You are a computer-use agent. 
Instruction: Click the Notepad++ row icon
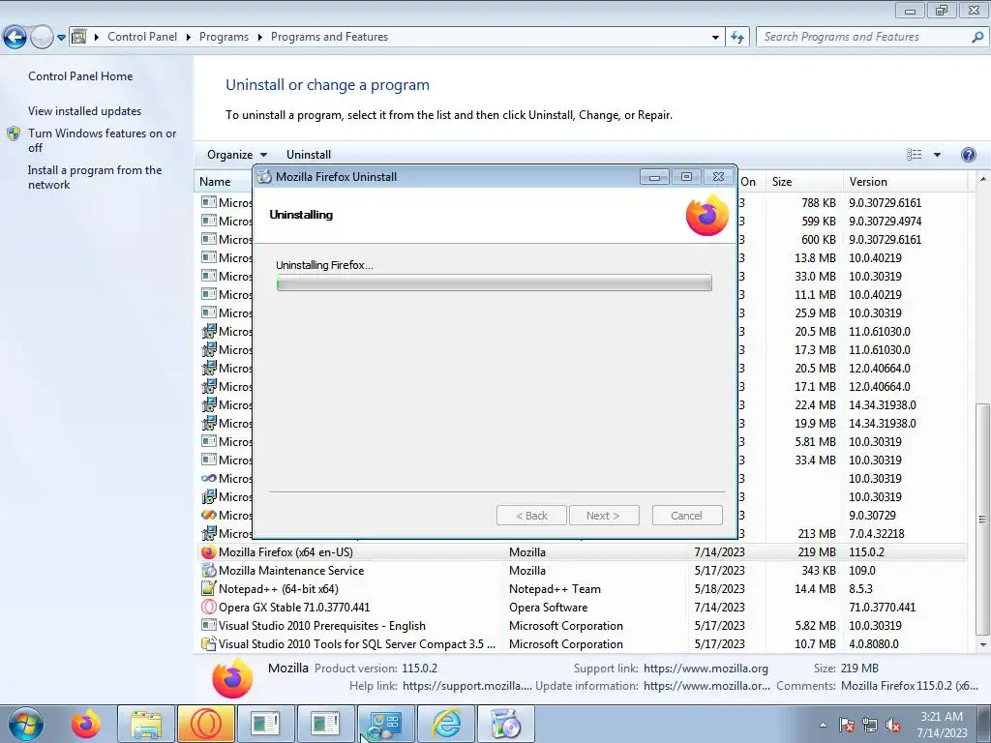[x=209, y=589]
